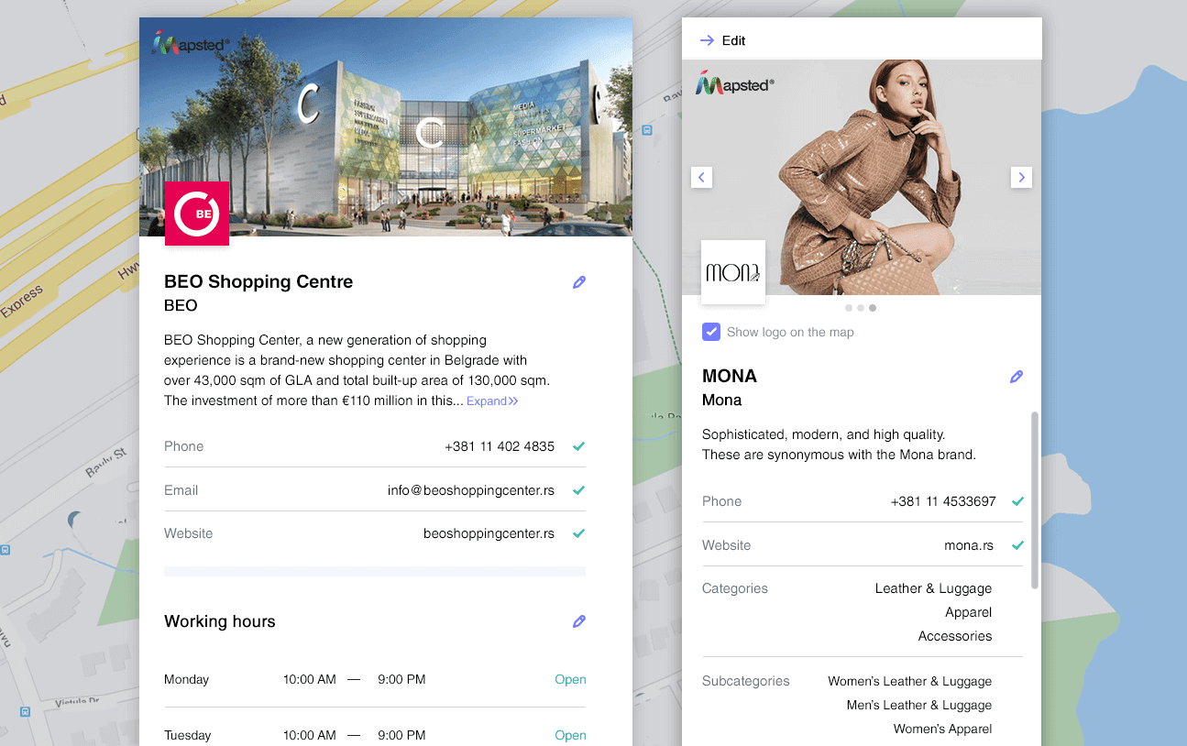Click the Monday row label

coord(187,679)
